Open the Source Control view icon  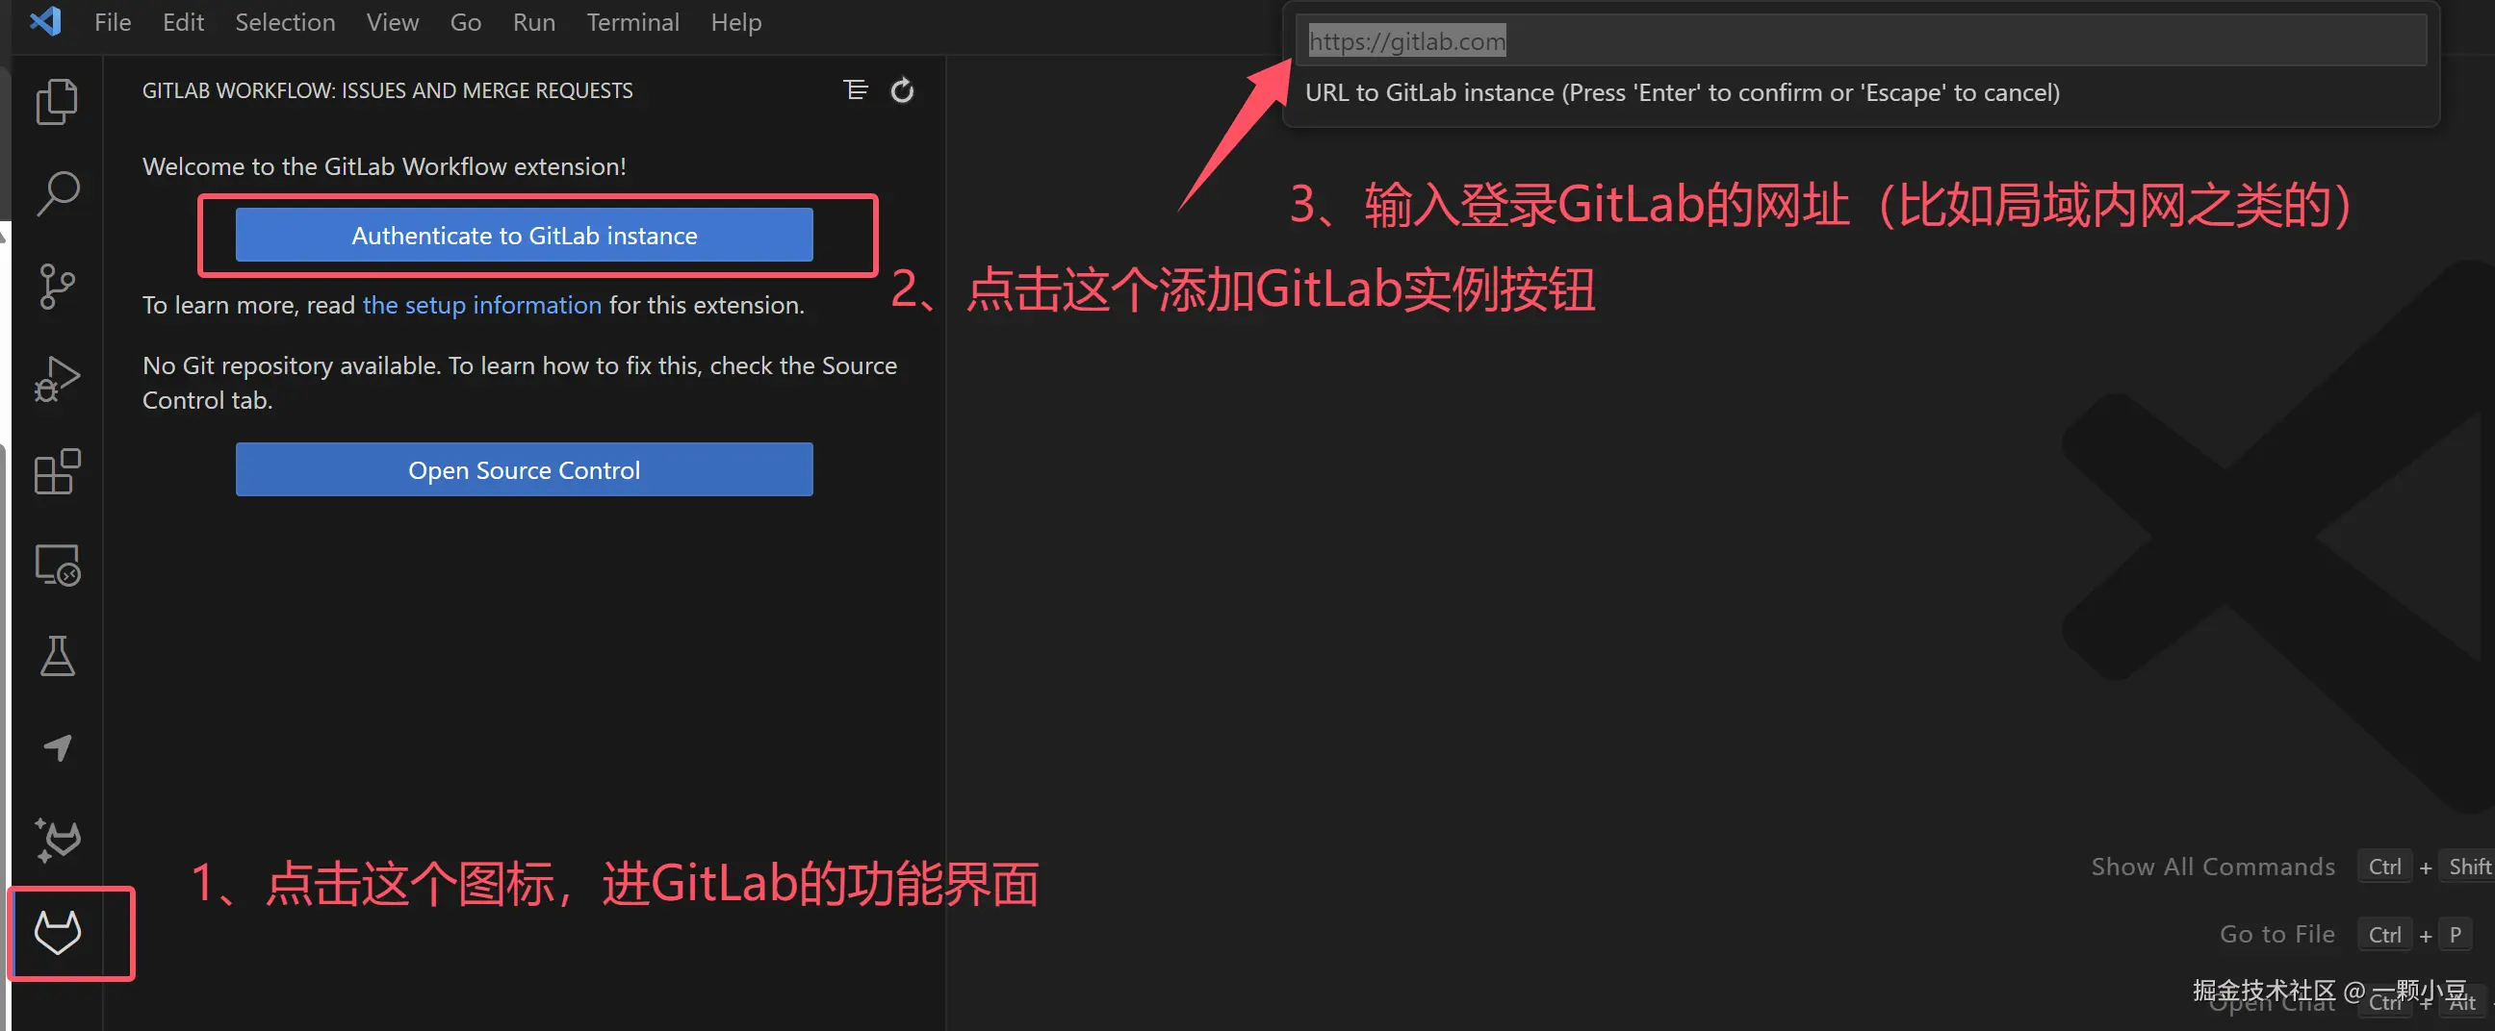point(57,287)
